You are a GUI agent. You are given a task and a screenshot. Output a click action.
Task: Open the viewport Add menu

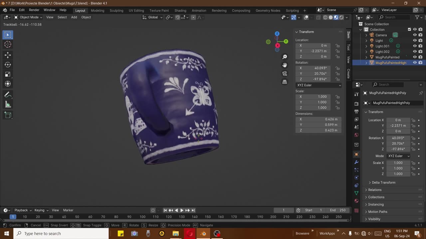[x=74, y=17]
